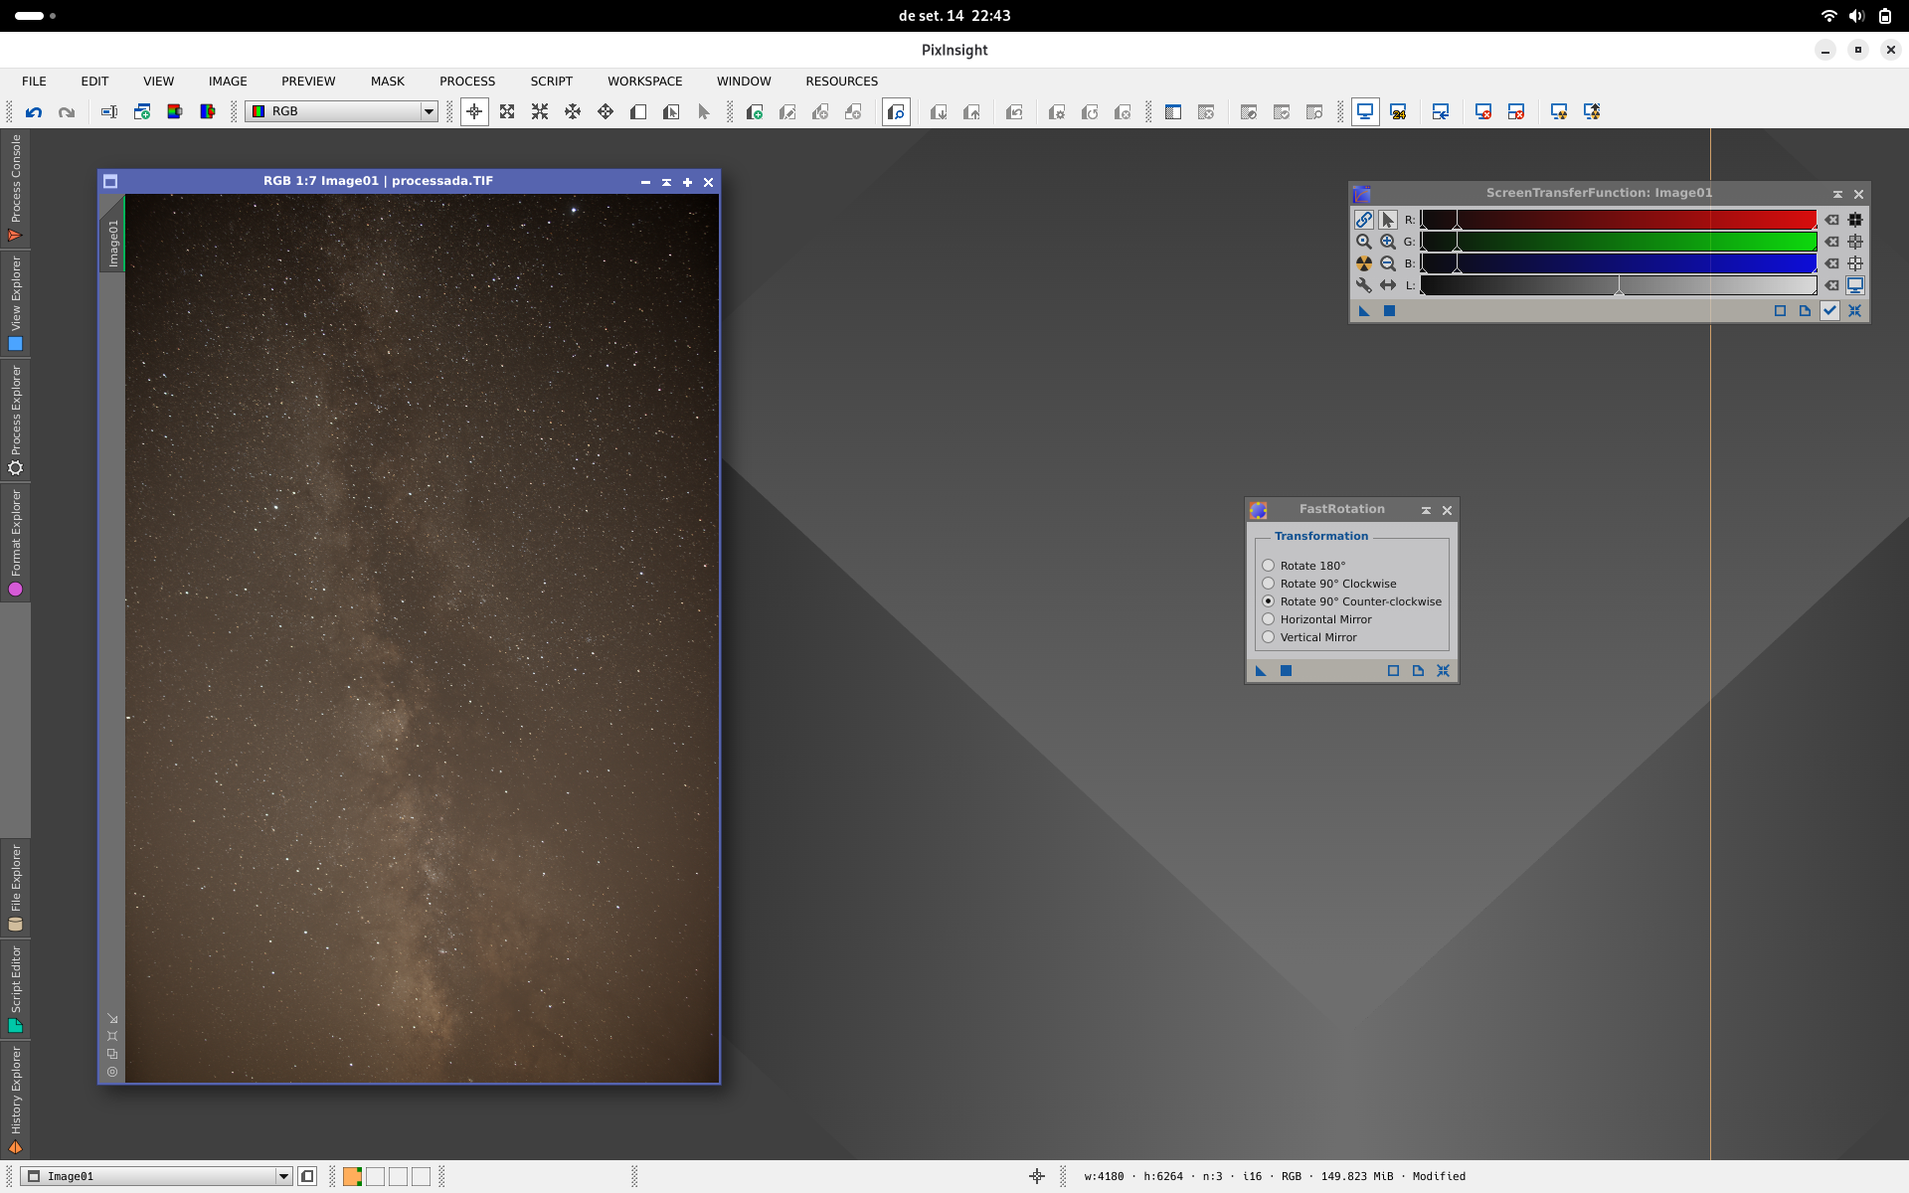The width and height of the screenshot is (1909, 1193).
Task: Apply ScreenTransferFunction with the blue square
Action: point(1390,311)
